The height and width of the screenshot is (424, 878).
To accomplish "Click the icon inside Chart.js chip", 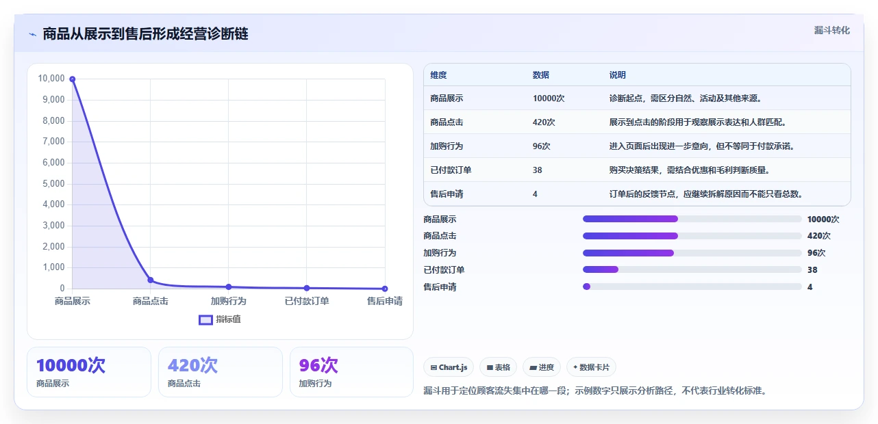I will click(x=434, y=368).
